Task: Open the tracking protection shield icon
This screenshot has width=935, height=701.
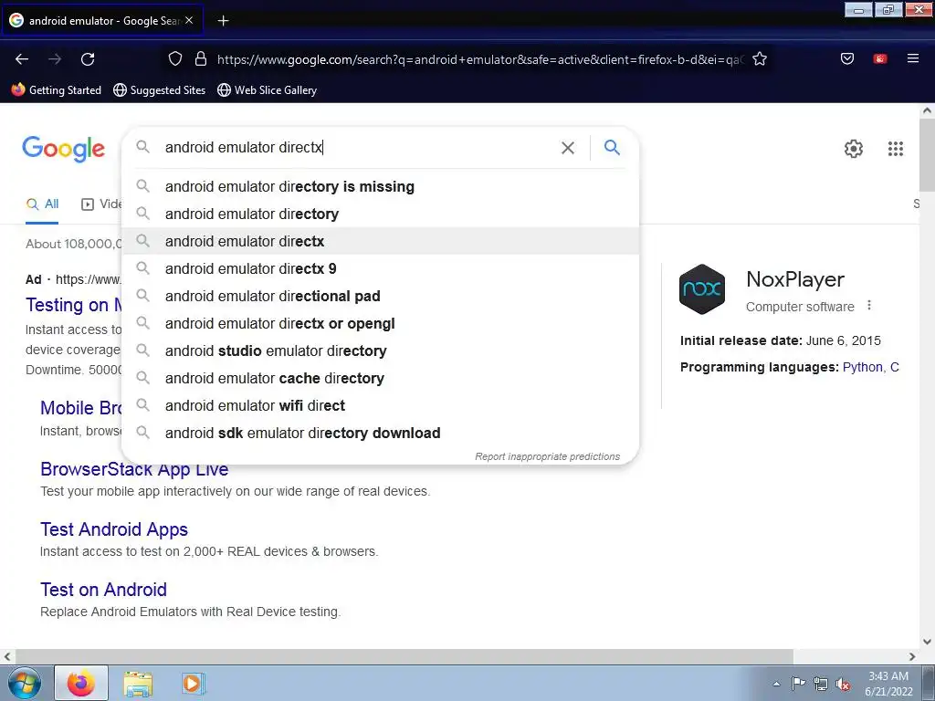Action: tap(174, 59)
